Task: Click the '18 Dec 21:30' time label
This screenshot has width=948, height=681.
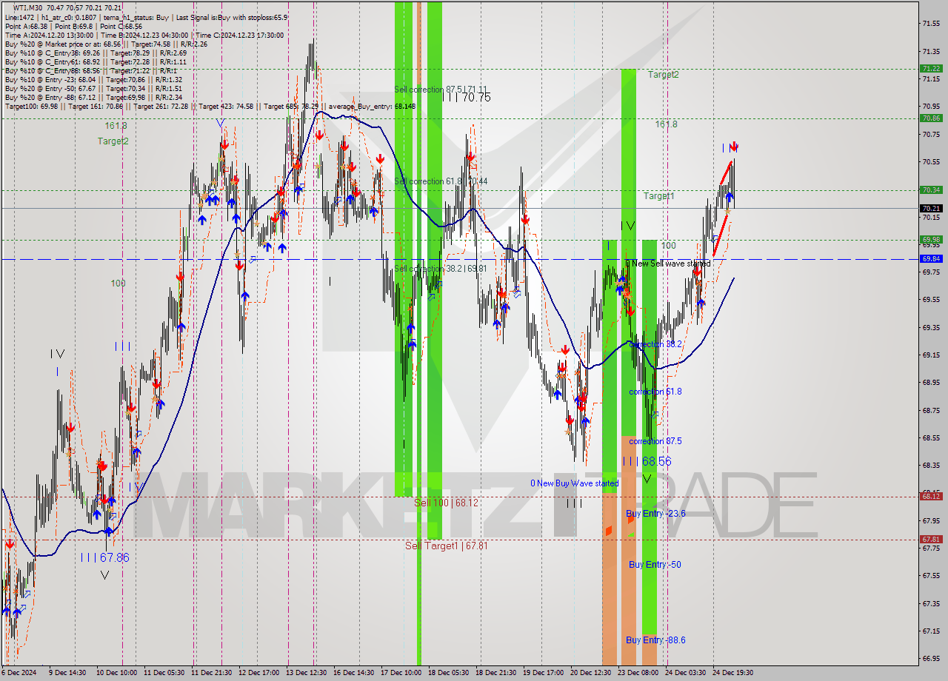Action: pyautogui.click(x=495, y=673)
